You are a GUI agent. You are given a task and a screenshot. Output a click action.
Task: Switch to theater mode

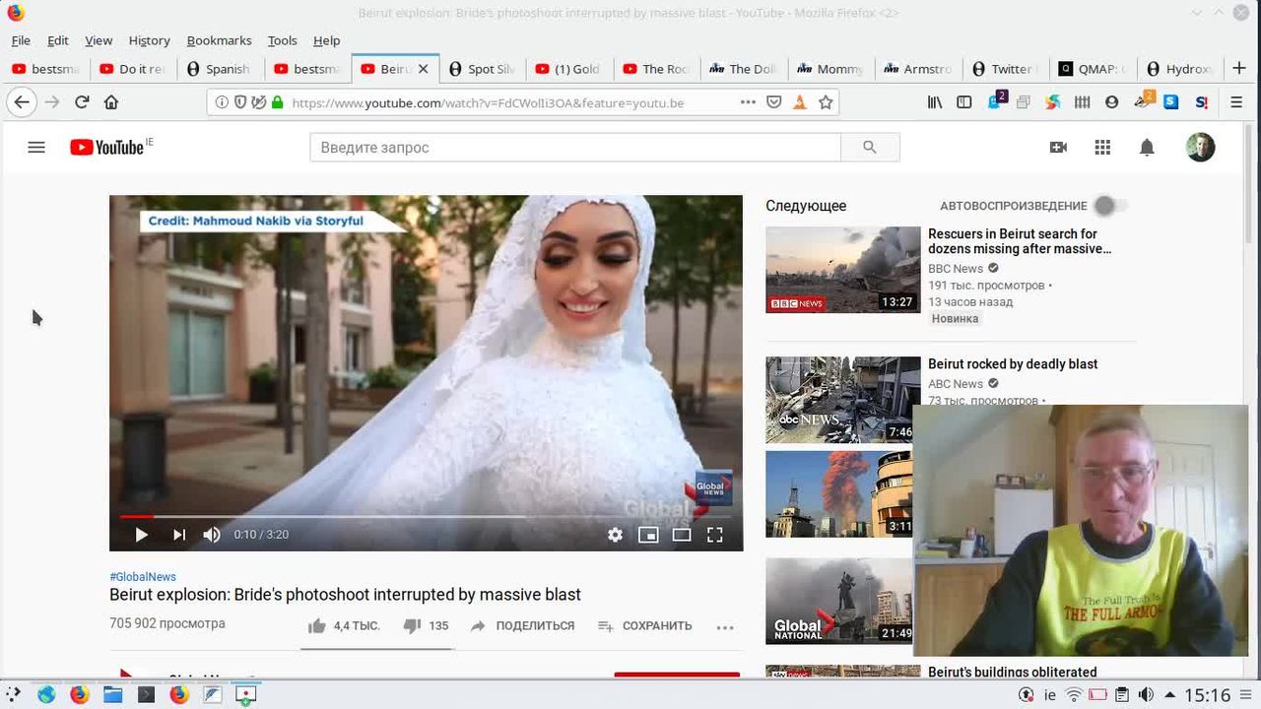tap(682, 535)
